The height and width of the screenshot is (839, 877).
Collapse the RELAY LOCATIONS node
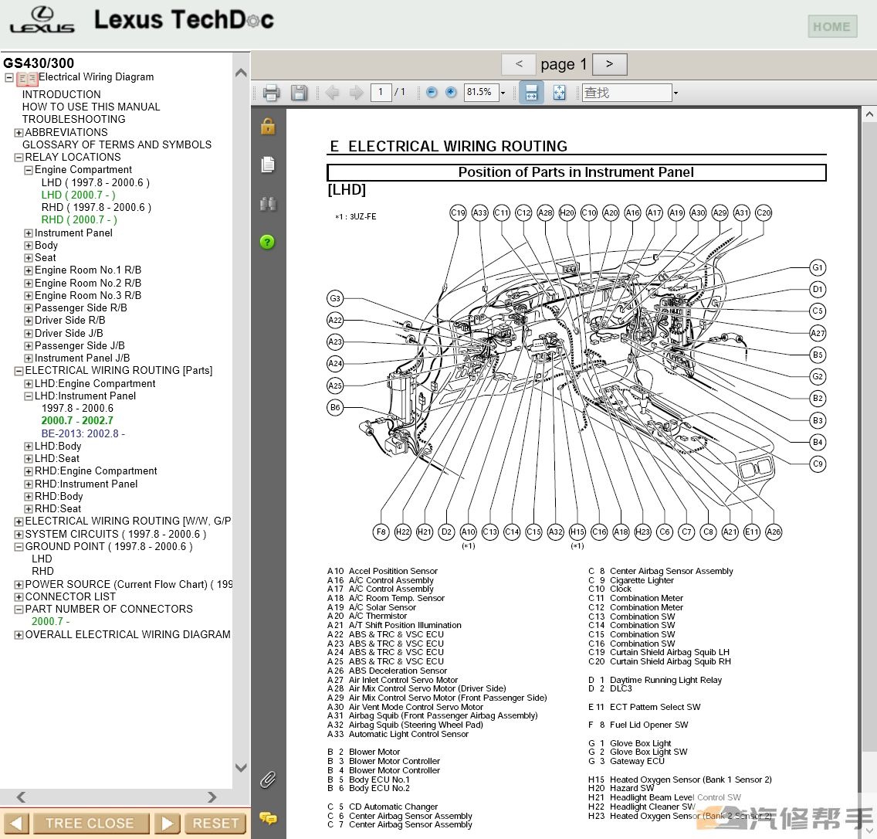click(x=19, y=158)
